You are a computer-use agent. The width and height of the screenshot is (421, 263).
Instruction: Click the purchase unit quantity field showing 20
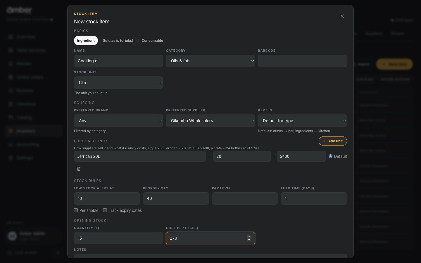[x=242, y=156]
